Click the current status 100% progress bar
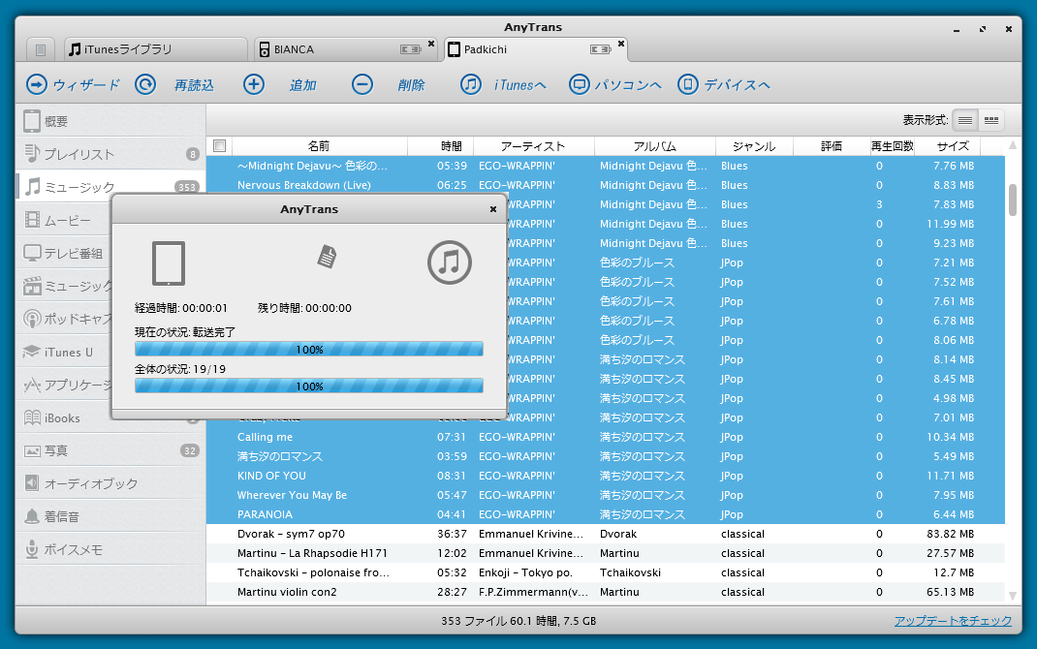Viewport: 1037px width, 649px height. pos(309,349)
